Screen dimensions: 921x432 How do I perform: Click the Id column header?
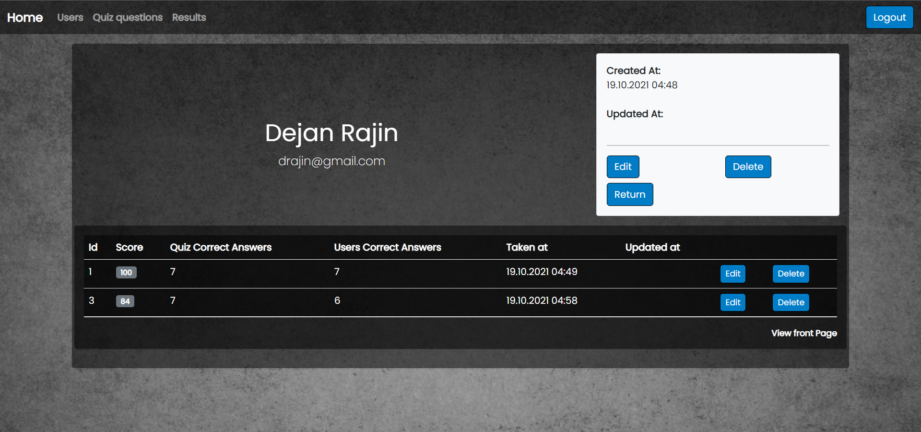pyautogui.click(x=93, y=247)
